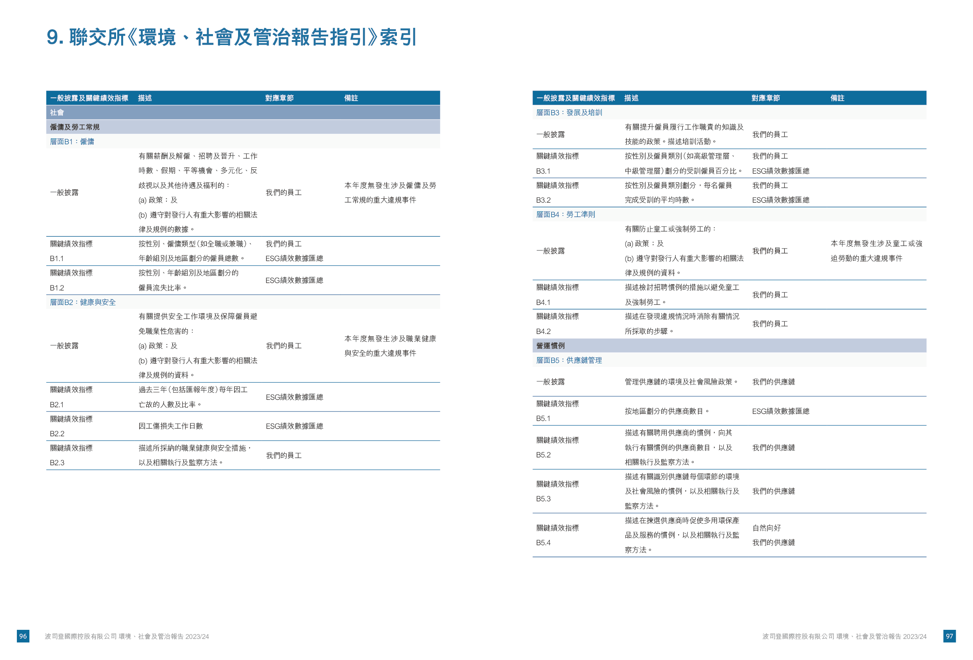The height and width of the screenshot is (660, 973).
Task: Click the page number 97 badge
Action: coord(949,636)
